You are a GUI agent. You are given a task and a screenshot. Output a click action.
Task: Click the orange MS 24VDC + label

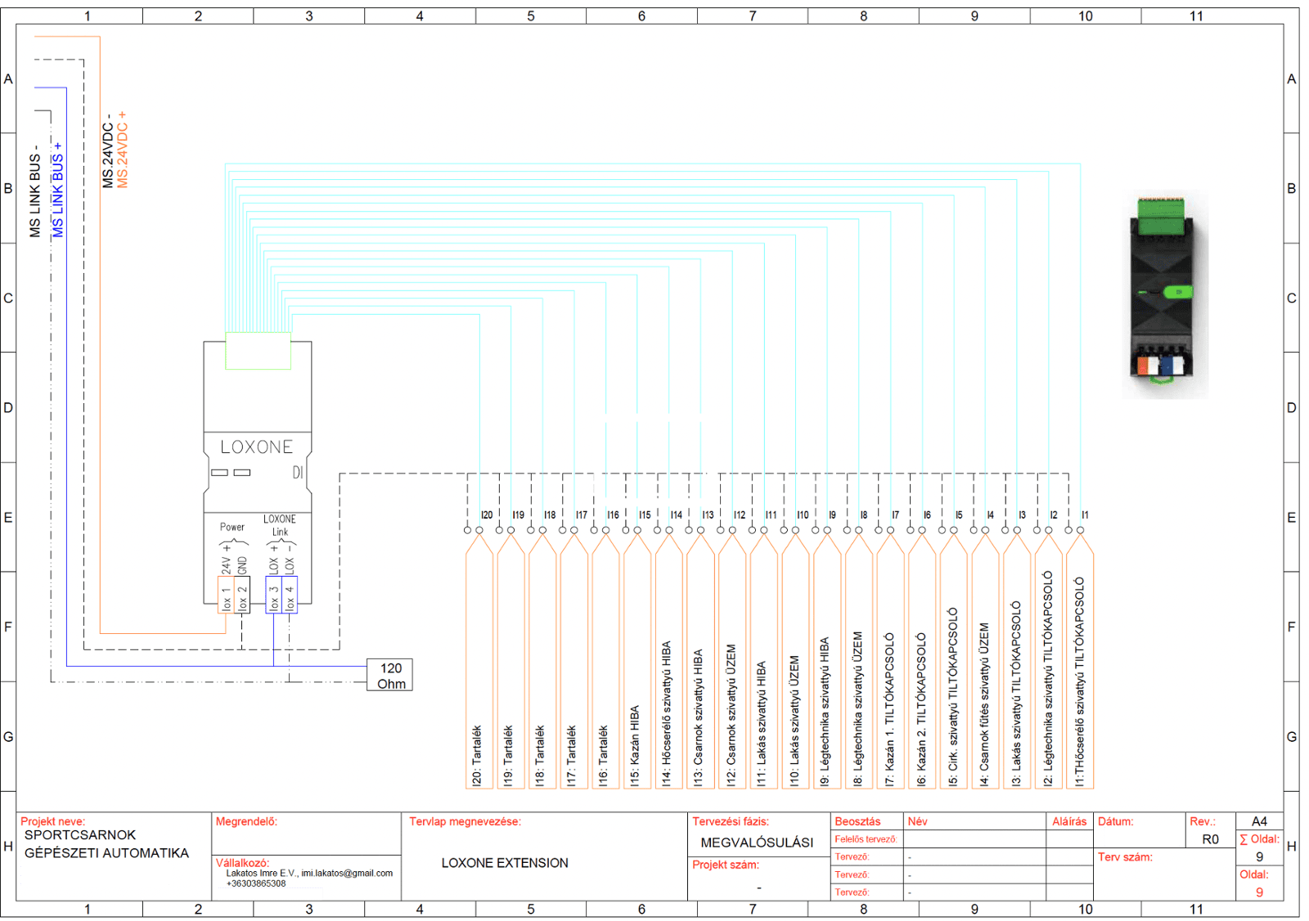pos(123,150)
